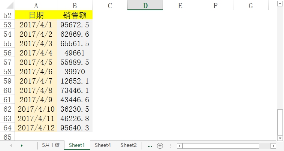Click horizontal scrollbar right arrow
This screenshot has height=151, width=284.
point(273,146)
